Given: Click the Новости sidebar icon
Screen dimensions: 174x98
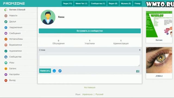Looking at the screenshot, I should click(x=6, y=16).
